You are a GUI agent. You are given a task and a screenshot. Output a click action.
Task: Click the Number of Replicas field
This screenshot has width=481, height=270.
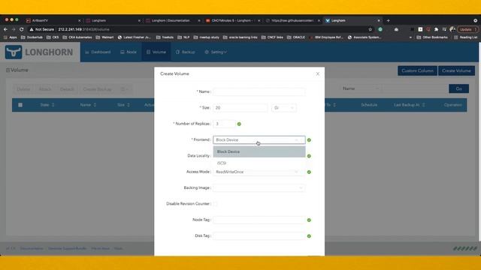(x=224, y=124)
